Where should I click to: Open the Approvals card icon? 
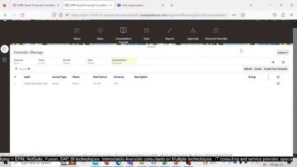193,31
